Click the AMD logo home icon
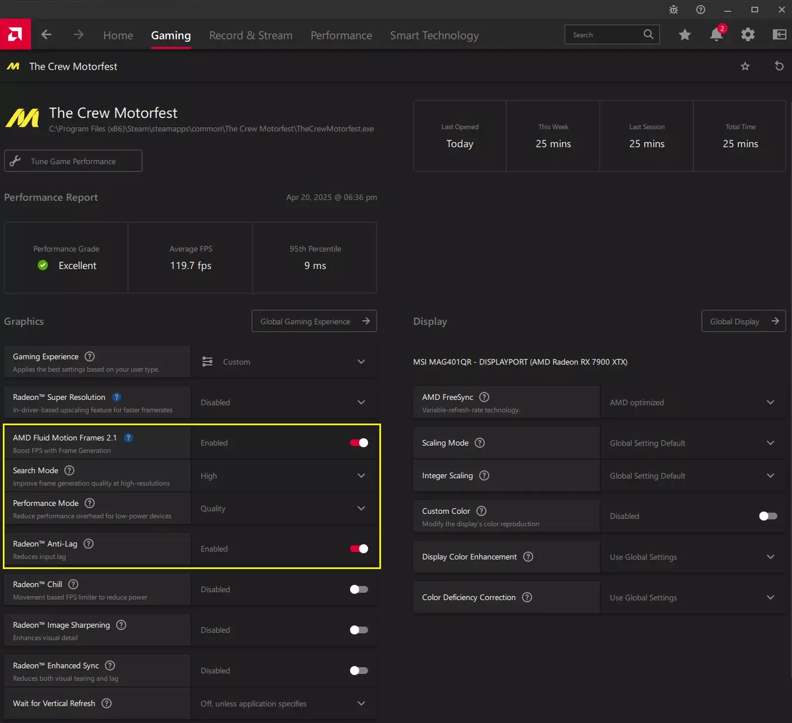792x723 pixels. coord(15,34)
